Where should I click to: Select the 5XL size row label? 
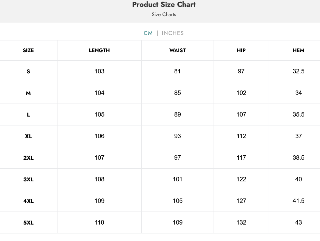(x=28, y=223)
